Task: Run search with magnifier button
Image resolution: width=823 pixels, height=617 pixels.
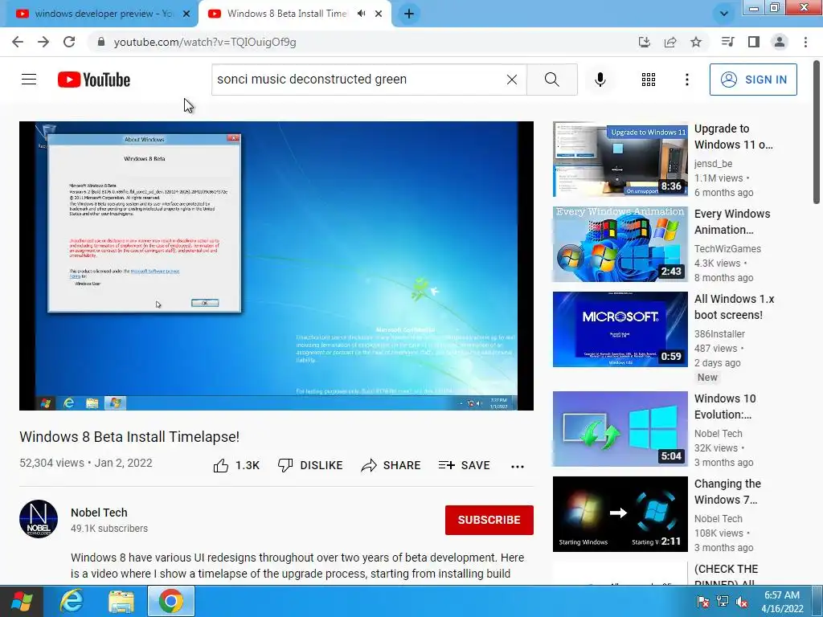Action: [551, 80]
